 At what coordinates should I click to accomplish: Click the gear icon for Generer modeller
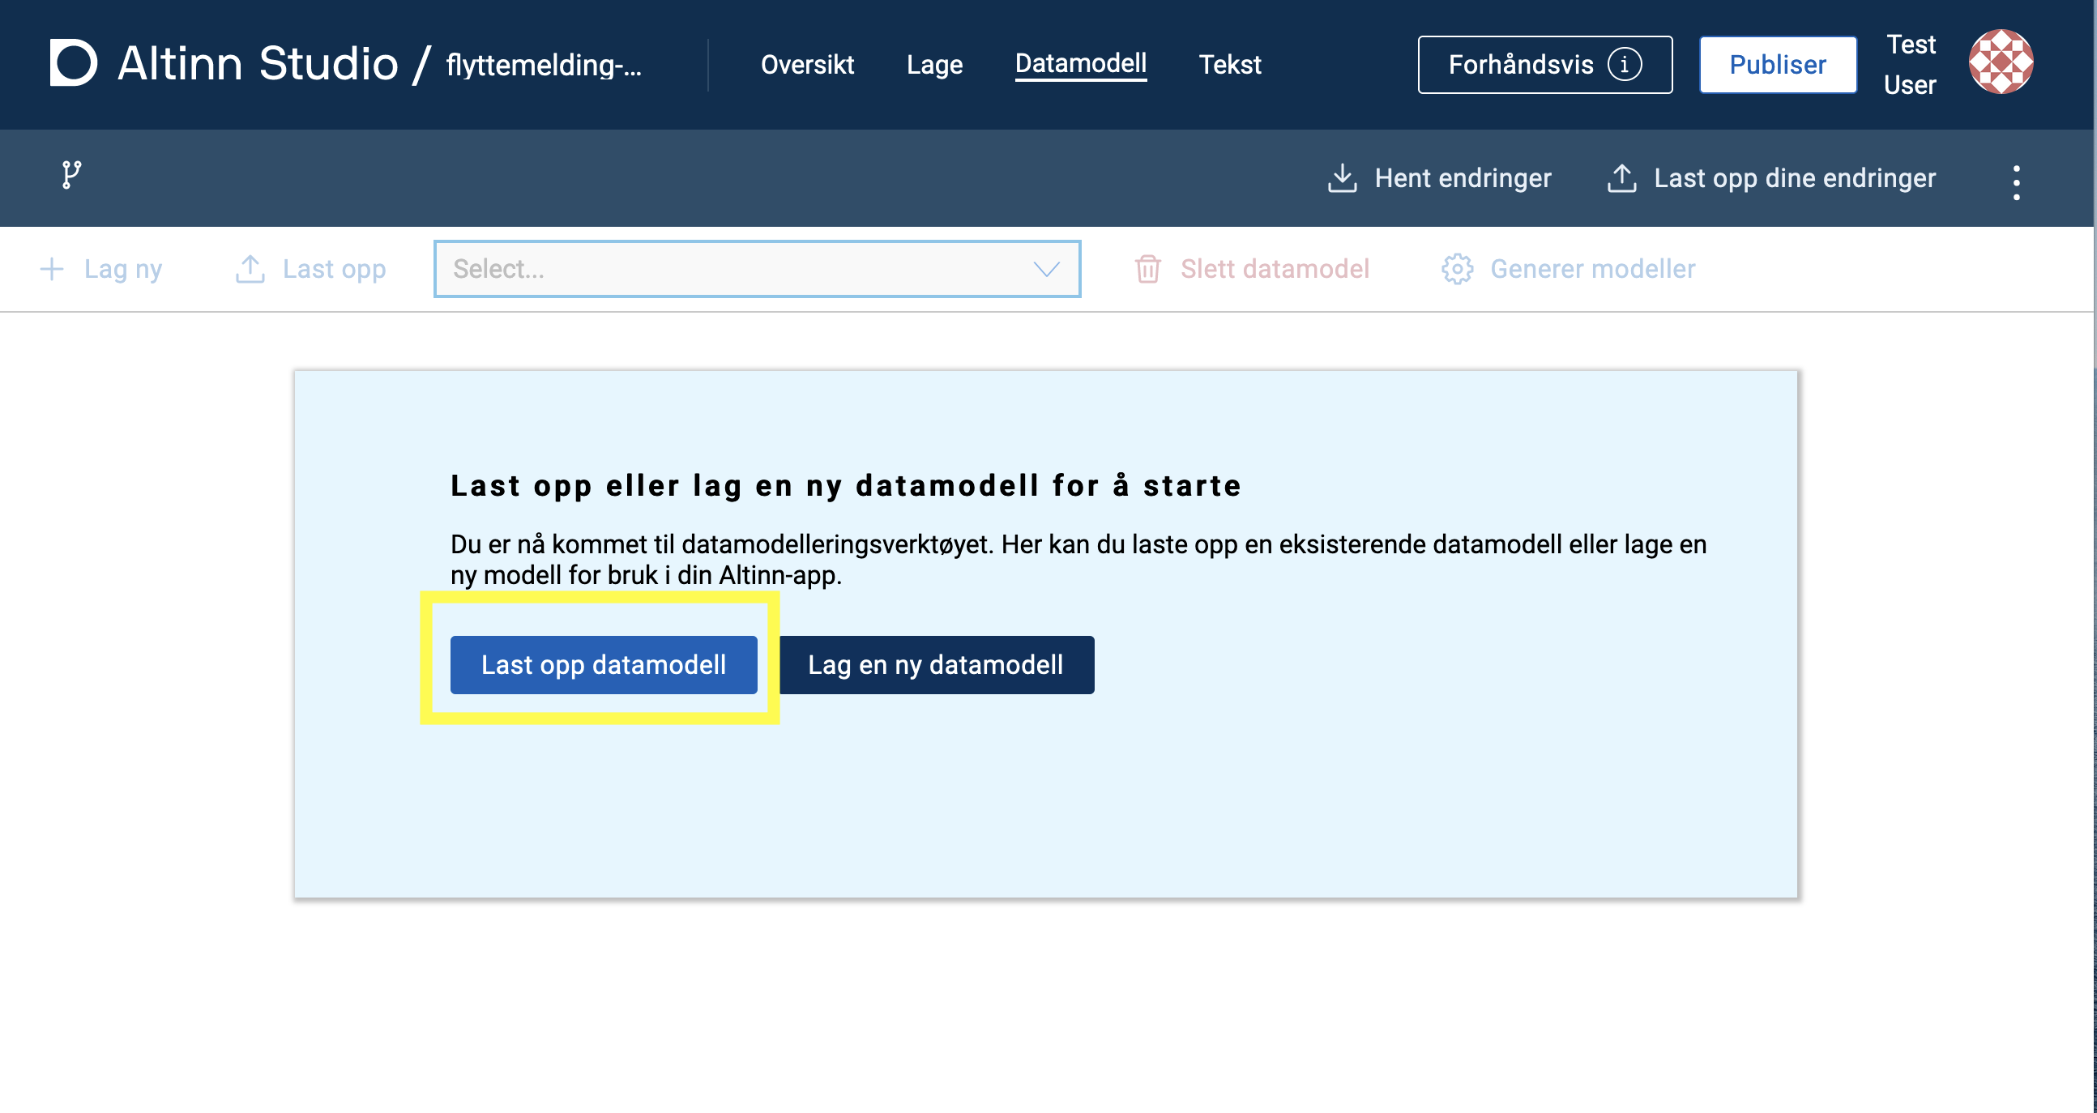pos(1456,268)
